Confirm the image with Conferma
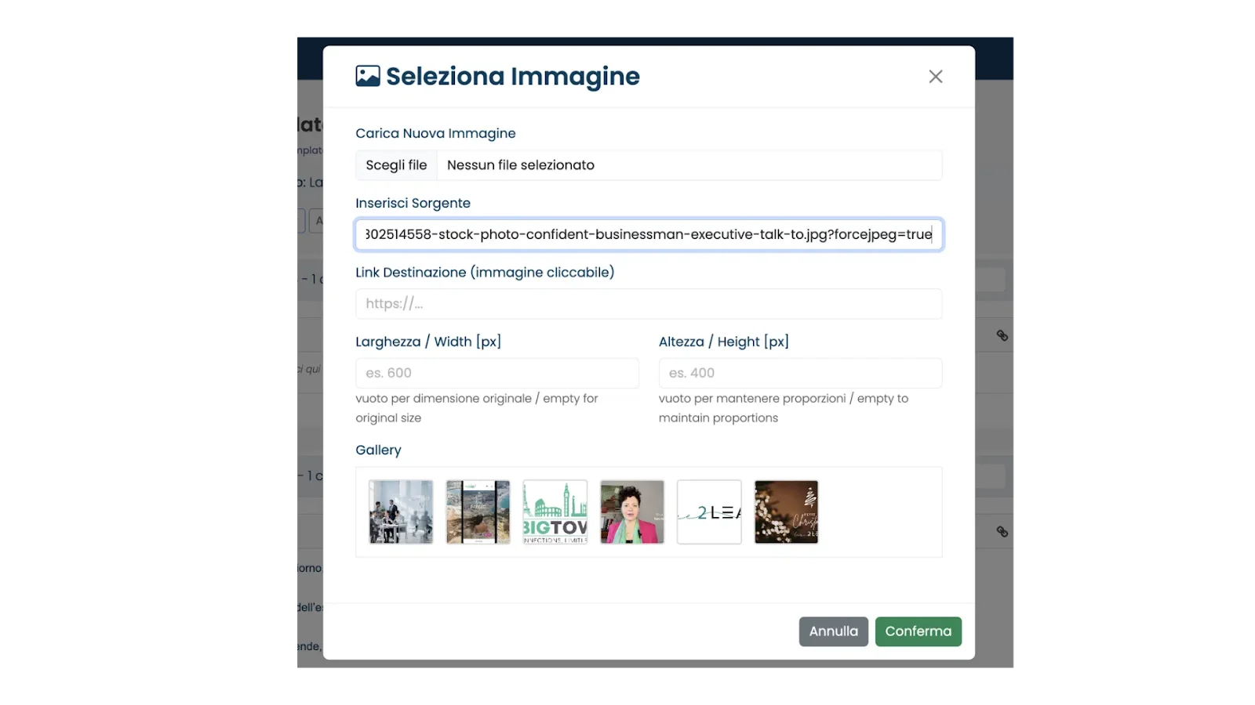This screenshot has width=1255, height=705. [x=918, y=631]
